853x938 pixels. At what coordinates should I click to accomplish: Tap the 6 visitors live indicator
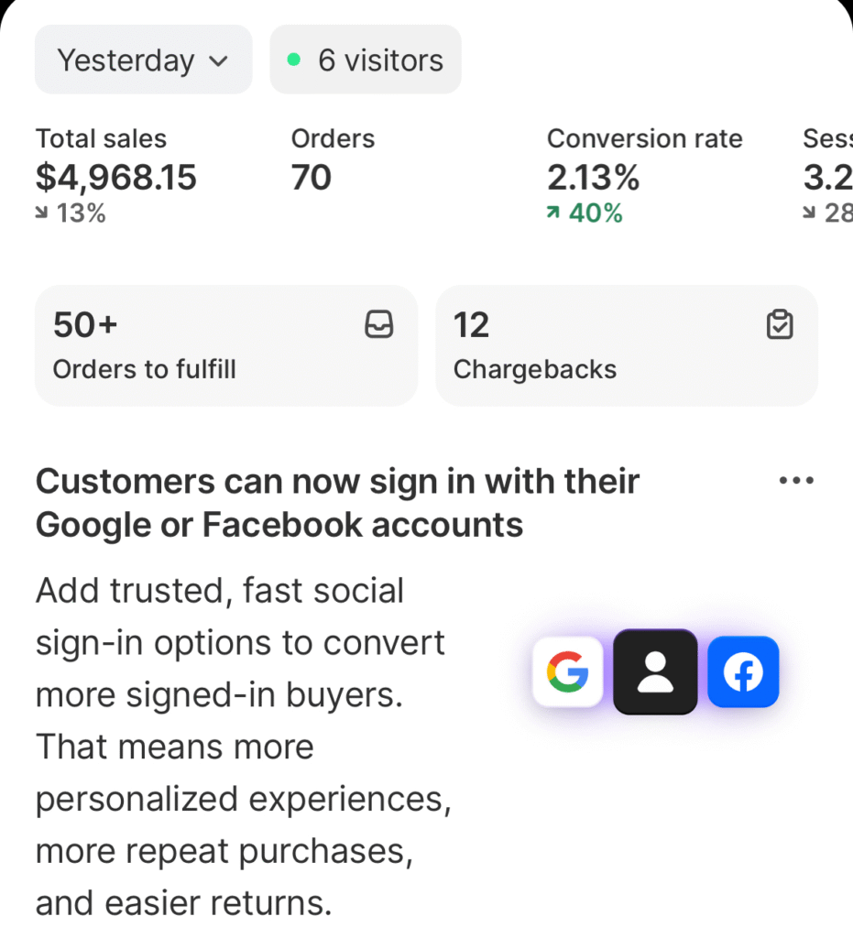(x=366, y=60)
